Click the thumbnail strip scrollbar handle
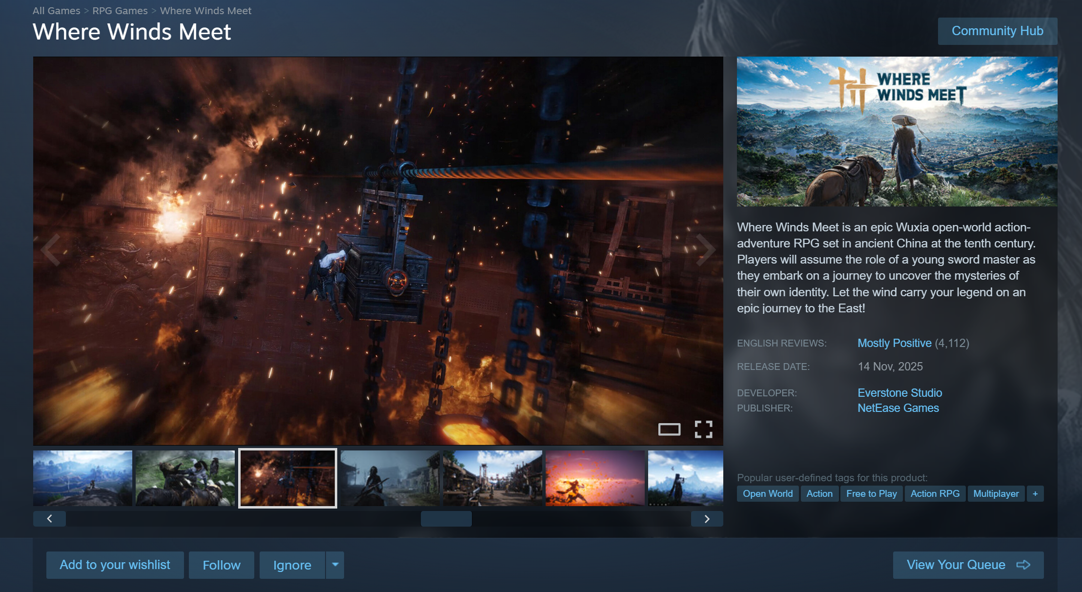The height and width of the screenshot is (592, 1082). tap(446, 518)
